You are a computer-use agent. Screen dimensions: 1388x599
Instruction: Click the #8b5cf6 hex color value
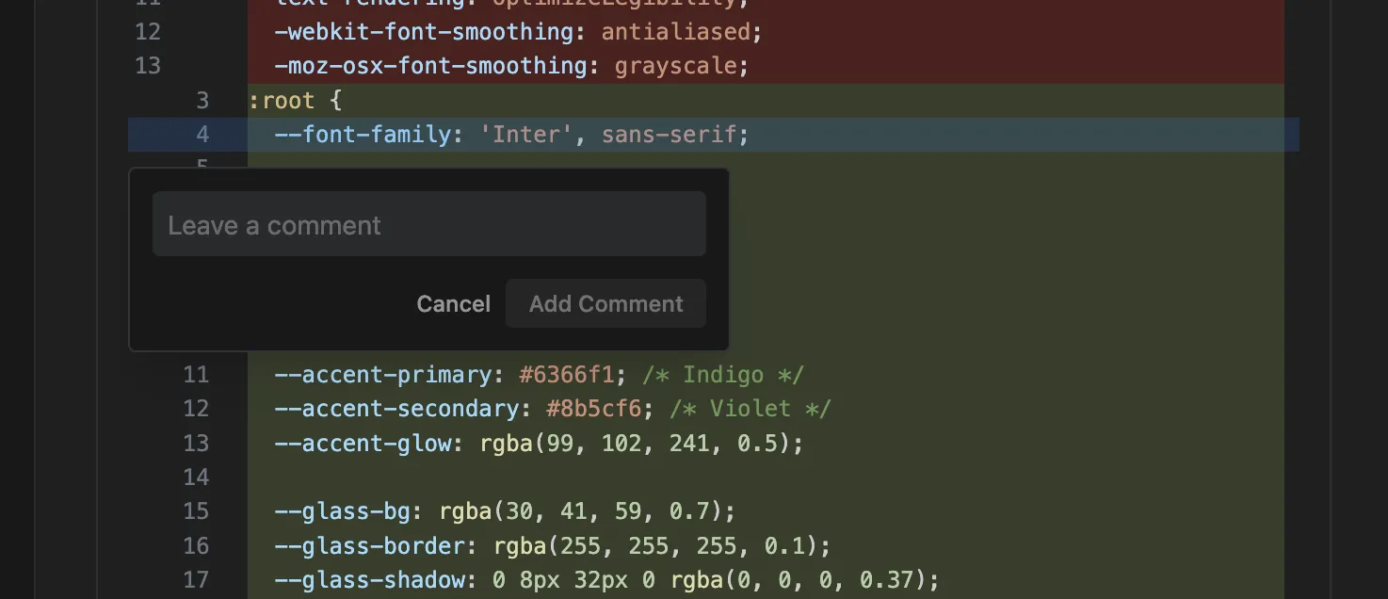(593, 409)
